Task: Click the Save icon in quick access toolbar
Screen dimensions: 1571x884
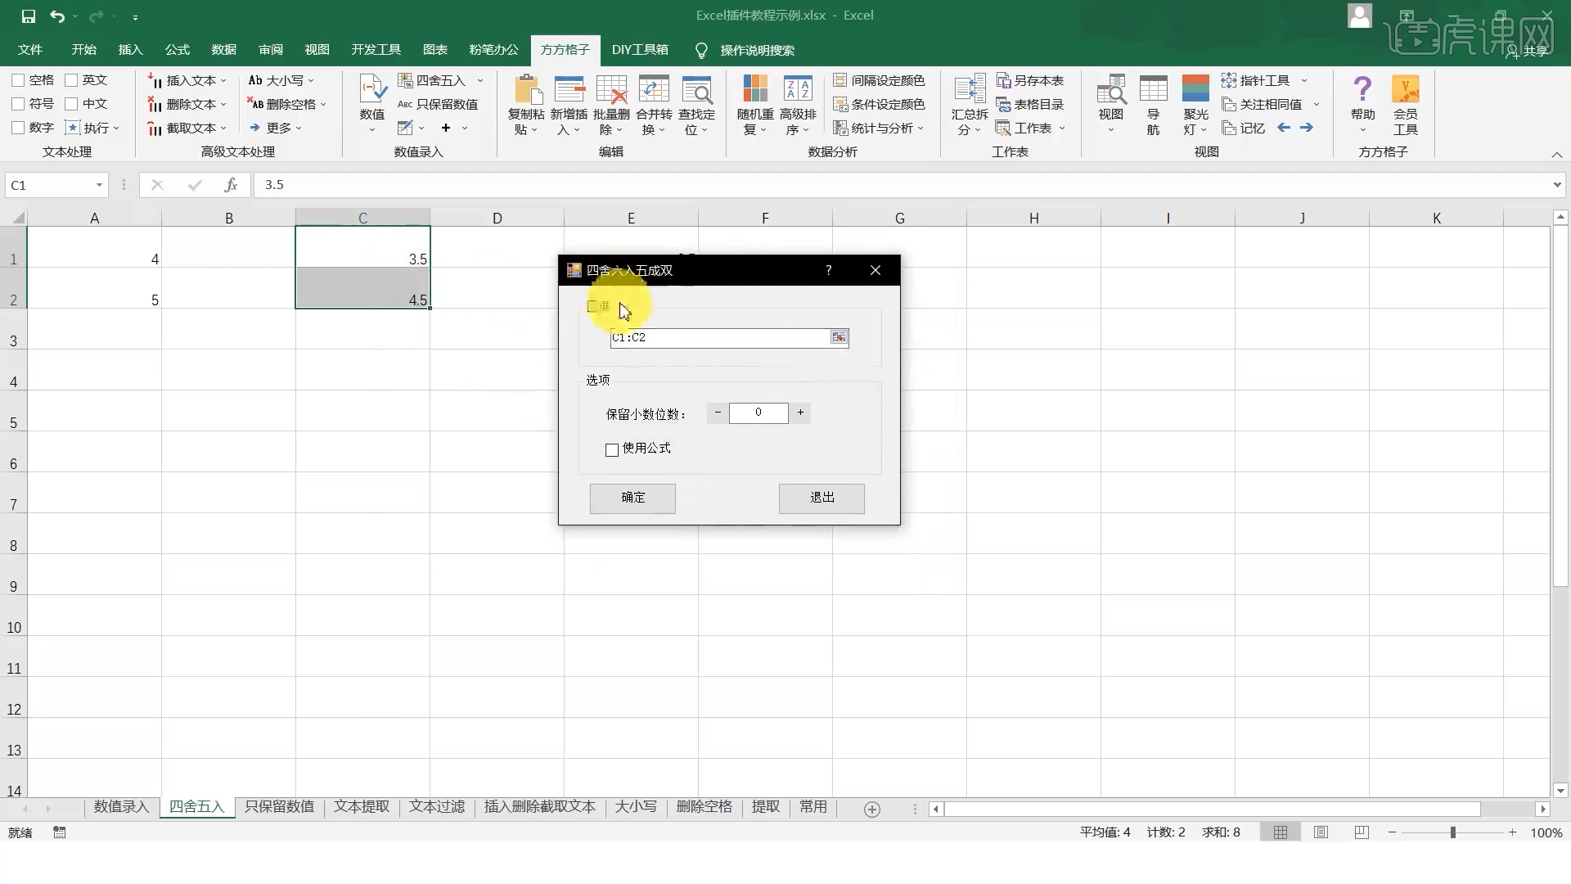Action: (29, 16)
